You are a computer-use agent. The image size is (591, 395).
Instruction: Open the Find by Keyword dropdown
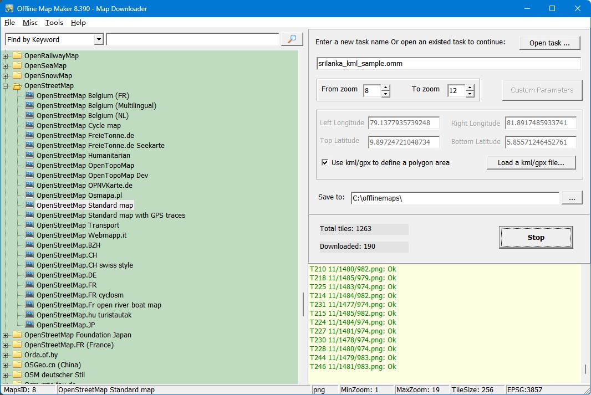click(x=99, y=39)
